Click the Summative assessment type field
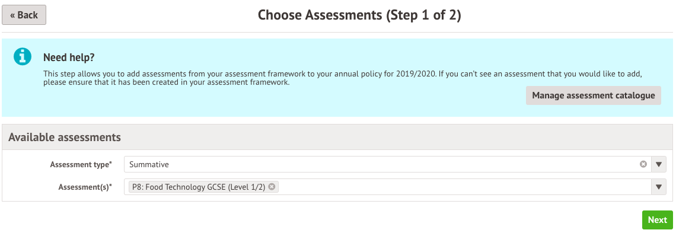676x233 pixels. [387, 164]
